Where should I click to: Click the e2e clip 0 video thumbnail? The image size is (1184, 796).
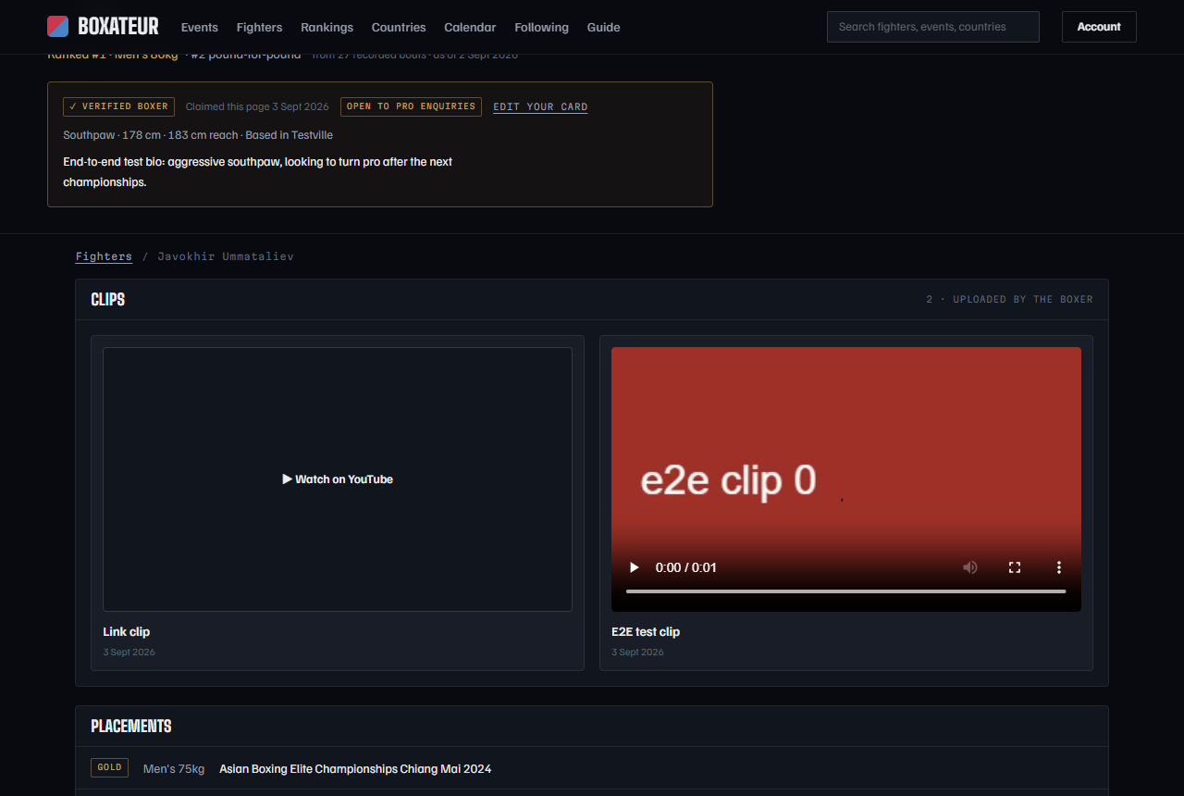(x=845, y=479)
